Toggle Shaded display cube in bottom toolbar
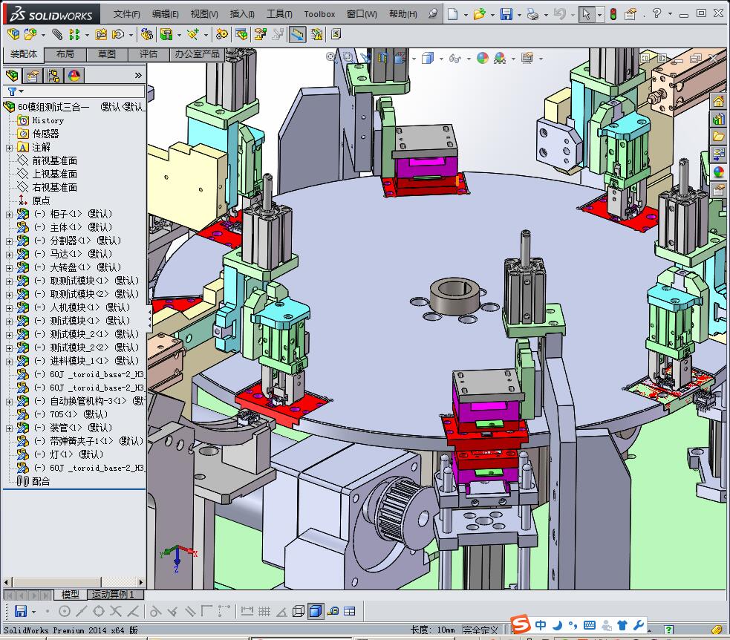This screenshot has width=730, height=640. pos(316,611)
